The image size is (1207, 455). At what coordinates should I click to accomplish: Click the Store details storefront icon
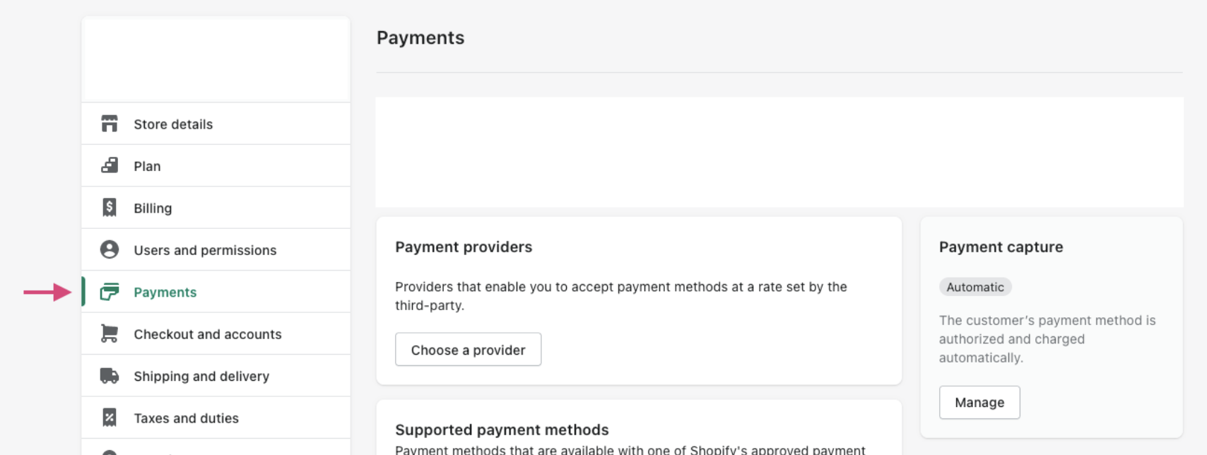[x=110, y=124]
